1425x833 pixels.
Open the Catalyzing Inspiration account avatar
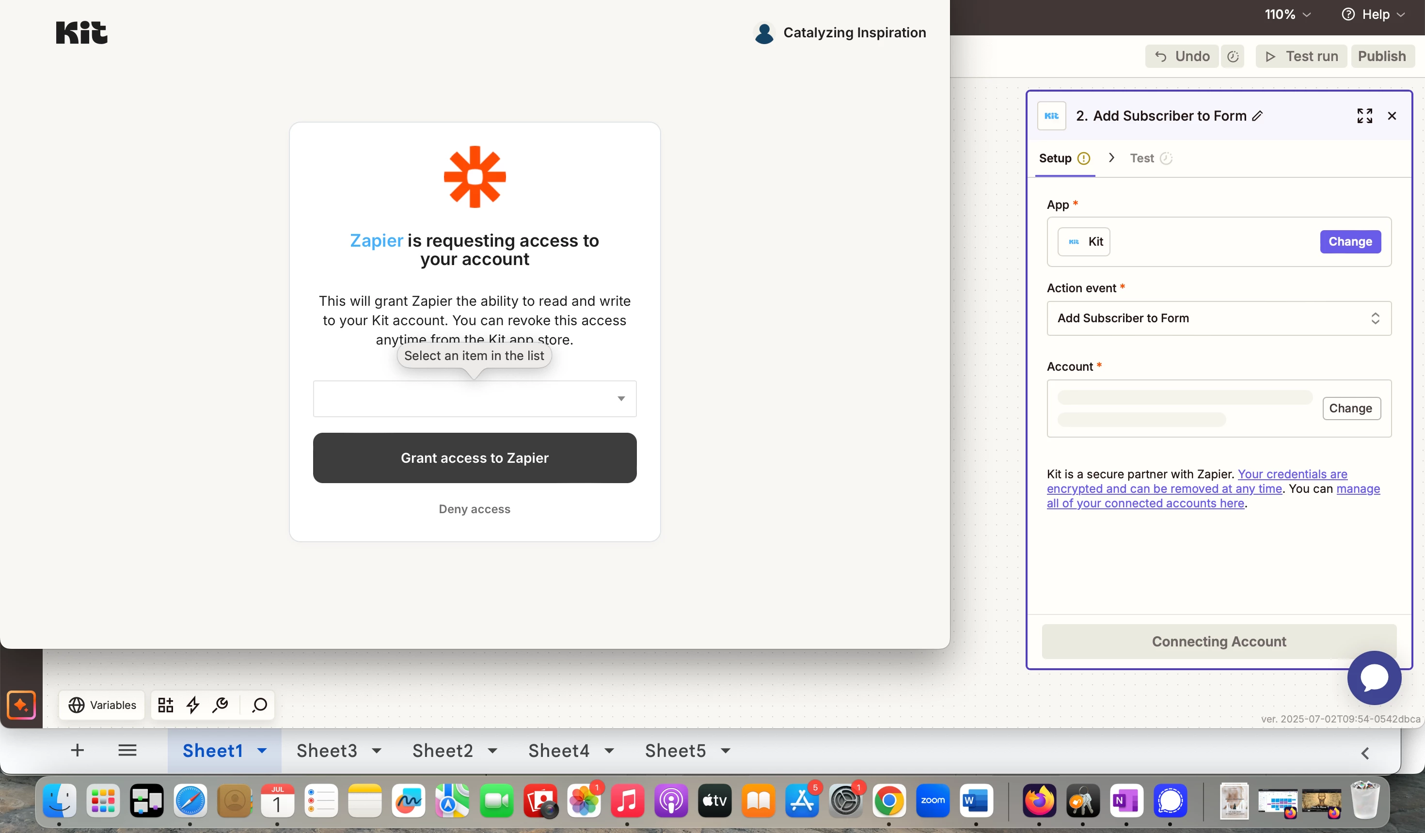click(764, 33)
